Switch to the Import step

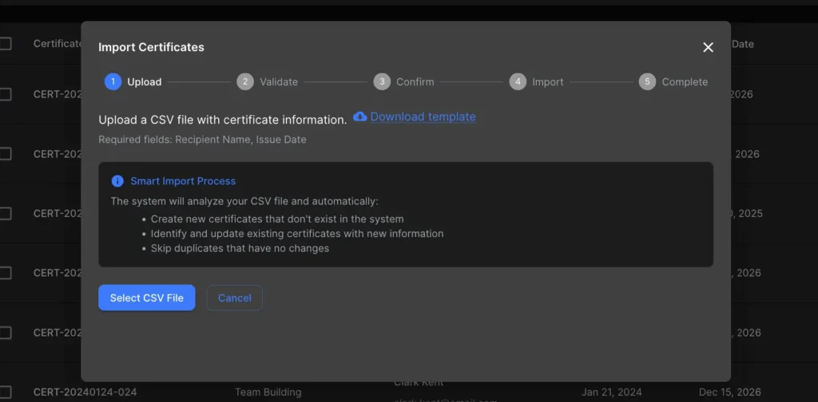coord(548,81)
